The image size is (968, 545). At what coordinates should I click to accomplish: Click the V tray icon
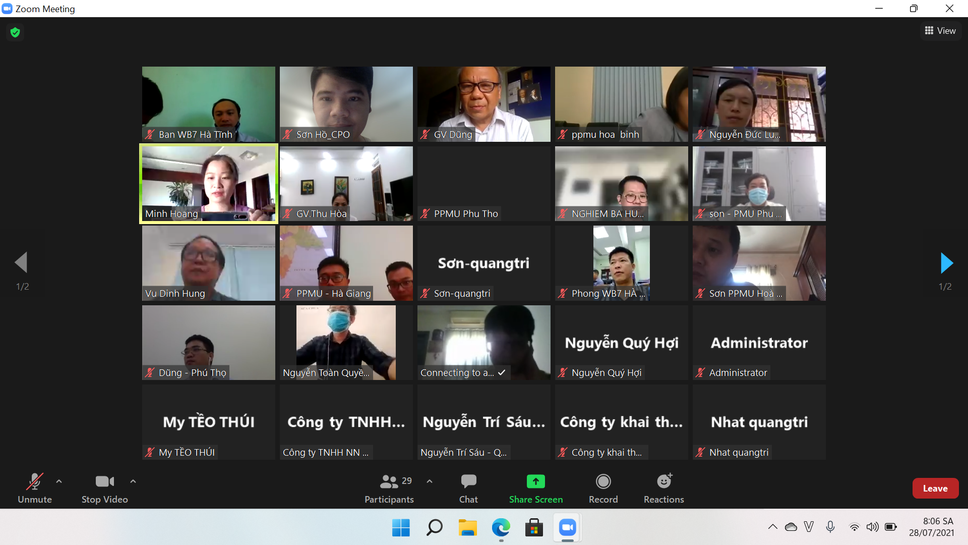tap(809, 527)
